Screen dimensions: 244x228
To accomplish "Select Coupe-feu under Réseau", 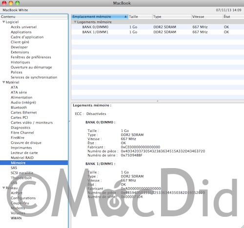I will click(x=20, y=203).
